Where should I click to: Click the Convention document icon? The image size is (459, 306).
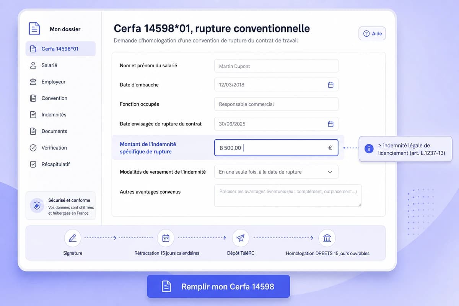click(x=33, y=98)
